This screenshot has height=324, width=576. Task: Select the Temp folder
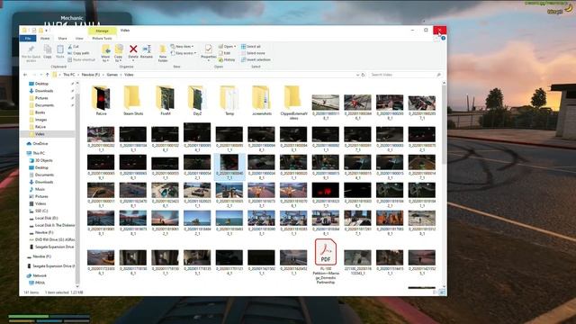coord(229,100)
